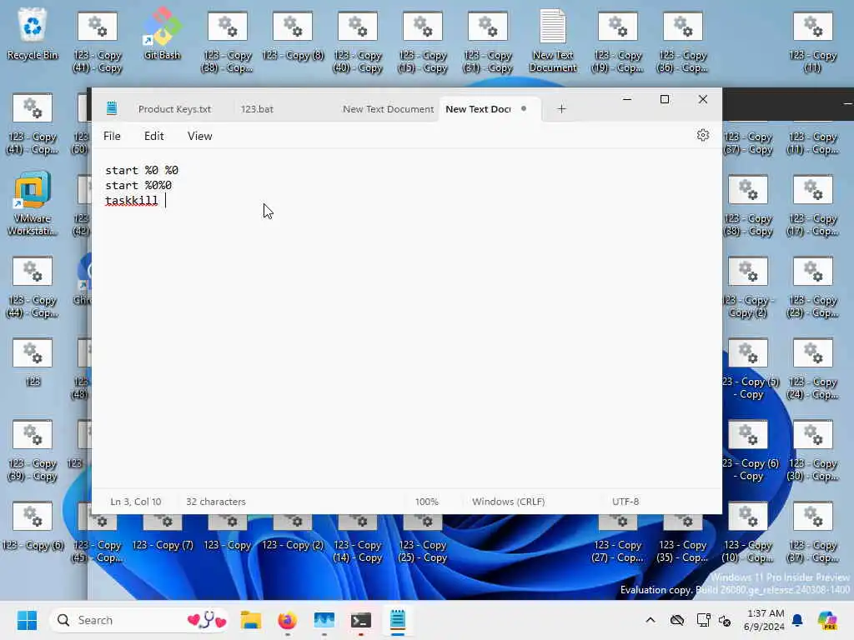The image size is (854, 640).
Task: Show hidden system tray icons
Action: tap(651, 620)
